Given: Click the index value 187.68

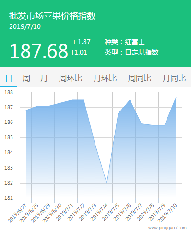Looking at the screenshot, I should click(x=39, y=51).
